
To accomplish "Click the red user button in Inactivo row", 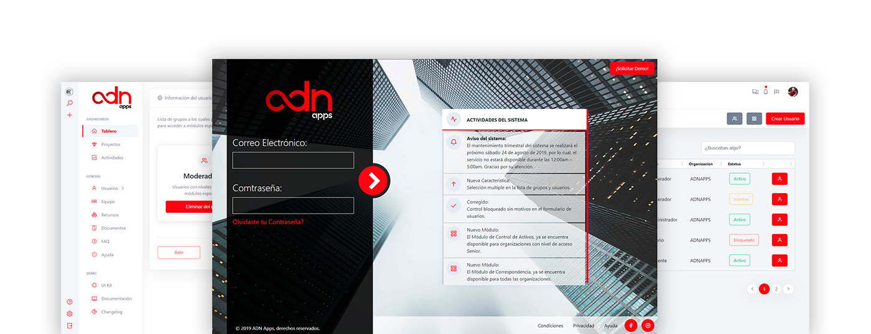I will [780, 199].
